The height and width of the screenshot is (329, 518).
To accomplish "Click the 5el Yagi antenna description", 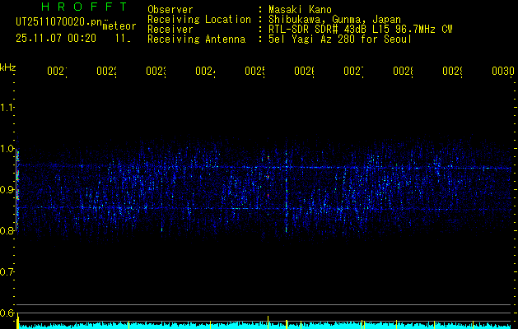I will 339,39.
